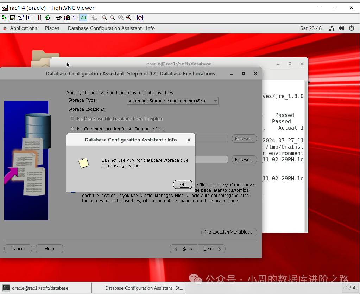The image size is (360, 294).
Task: Click the volume speaker icon in top bar
Action: [x=341, y=28]
